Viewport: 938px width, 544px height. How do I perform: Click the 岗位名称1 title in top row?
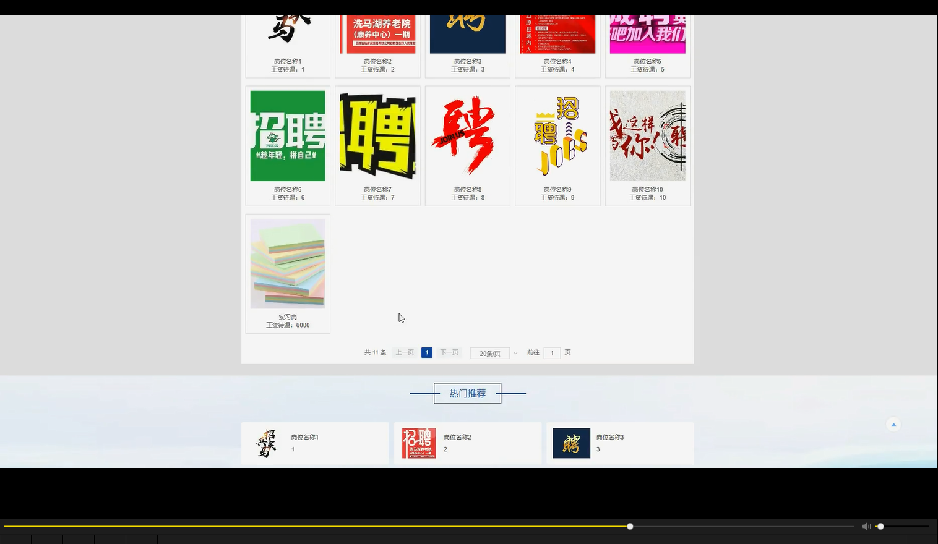coord(288,61)
